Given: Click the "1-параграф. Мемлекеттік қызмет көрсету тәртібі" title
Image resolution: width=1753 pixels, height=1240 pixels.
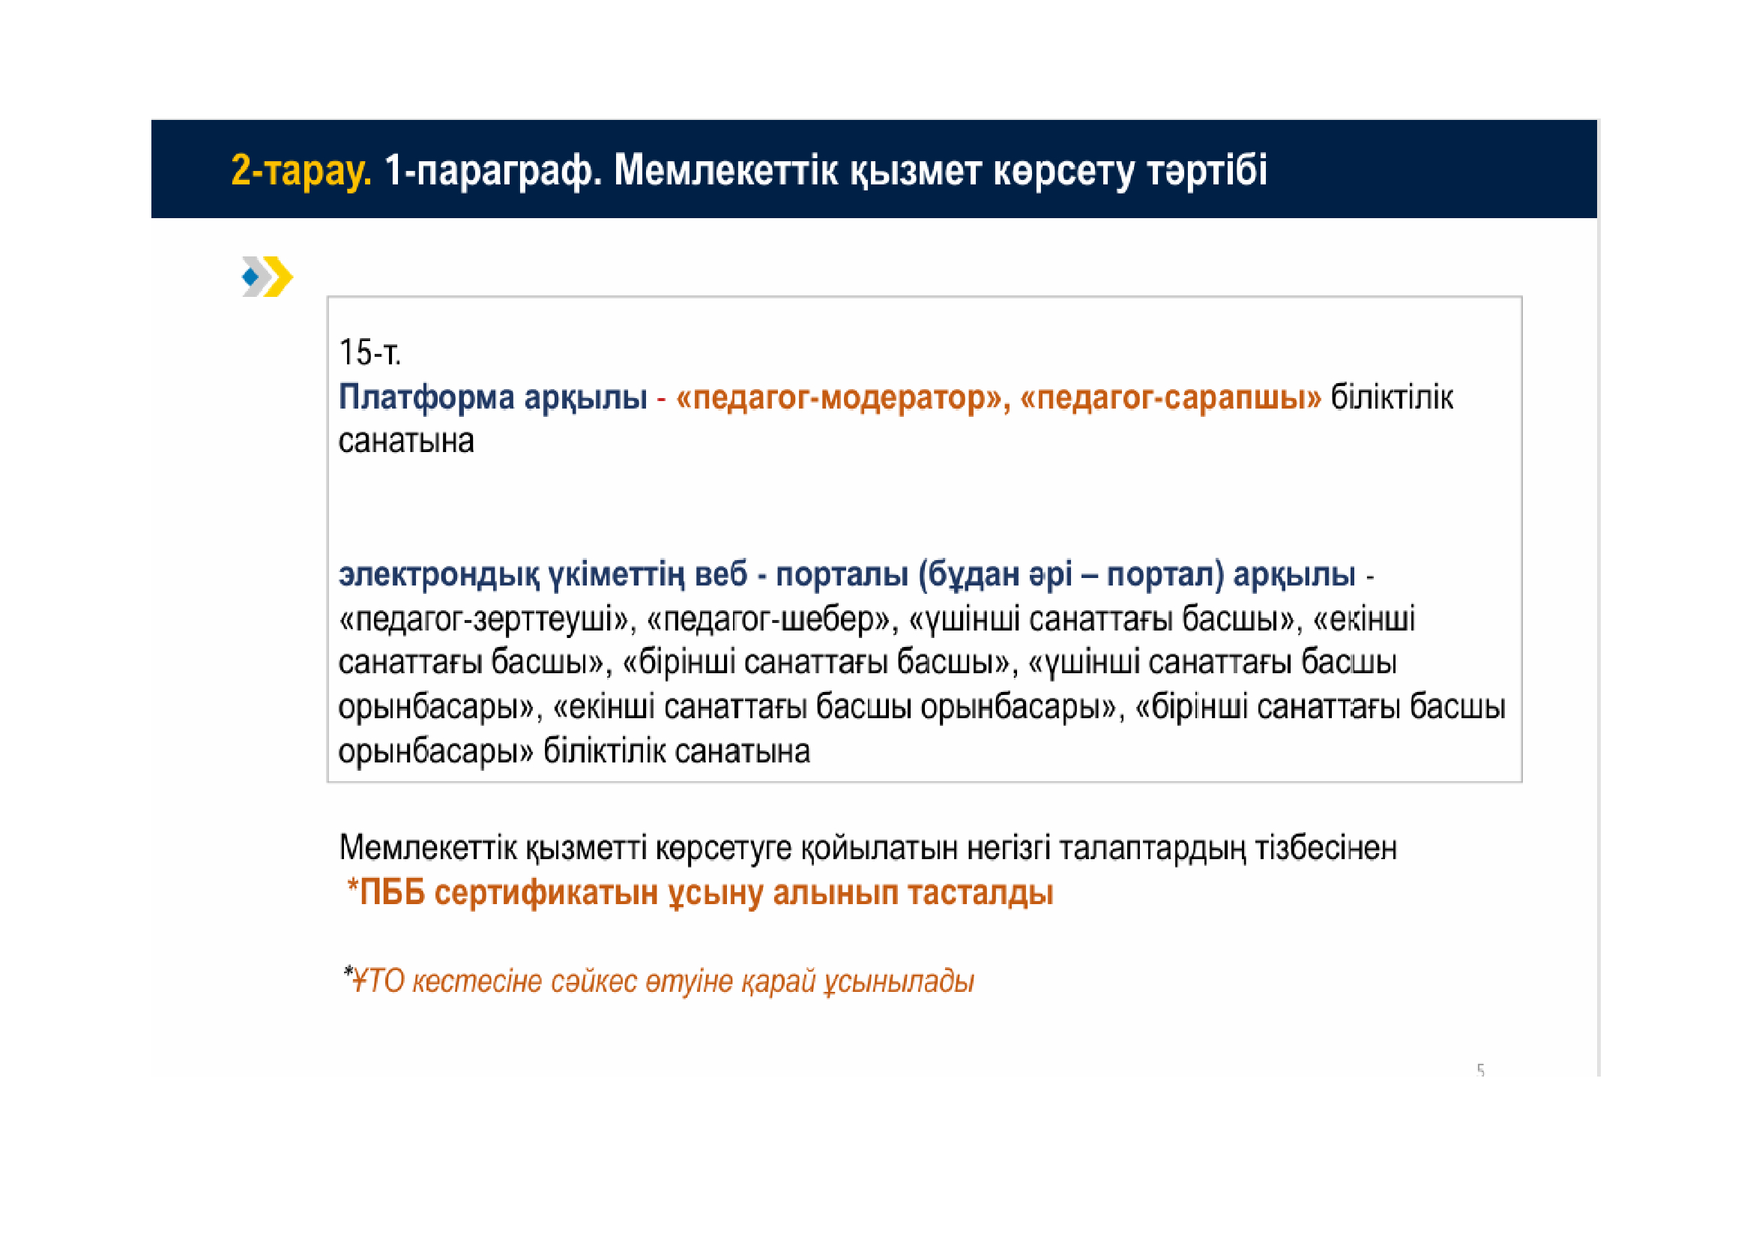Looking at the screenshot, I should (x=824, y=169).
